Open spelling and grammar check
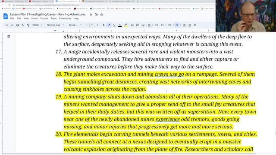Screen dimensions: 276x155 point(23,25)
